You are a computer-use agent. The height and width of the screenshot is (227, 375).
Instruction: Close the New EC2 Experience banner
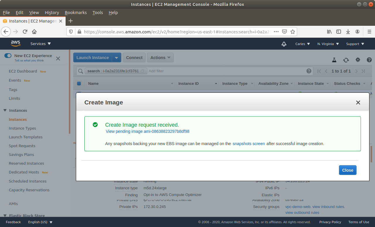coord(58,58)
